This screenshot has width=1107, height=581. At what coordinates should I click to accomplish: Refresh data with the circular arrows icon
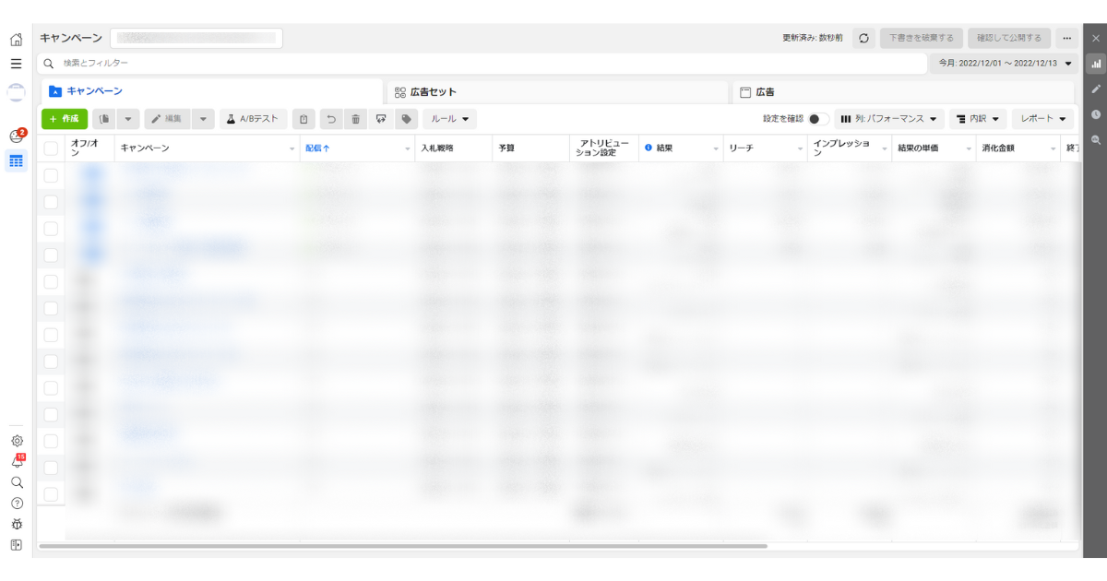(x=863, y=38)
